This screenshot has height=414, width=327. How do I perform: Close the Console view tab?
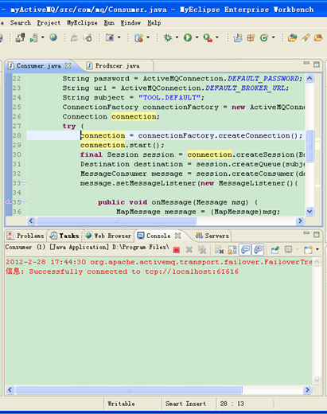tap(178, 236)
